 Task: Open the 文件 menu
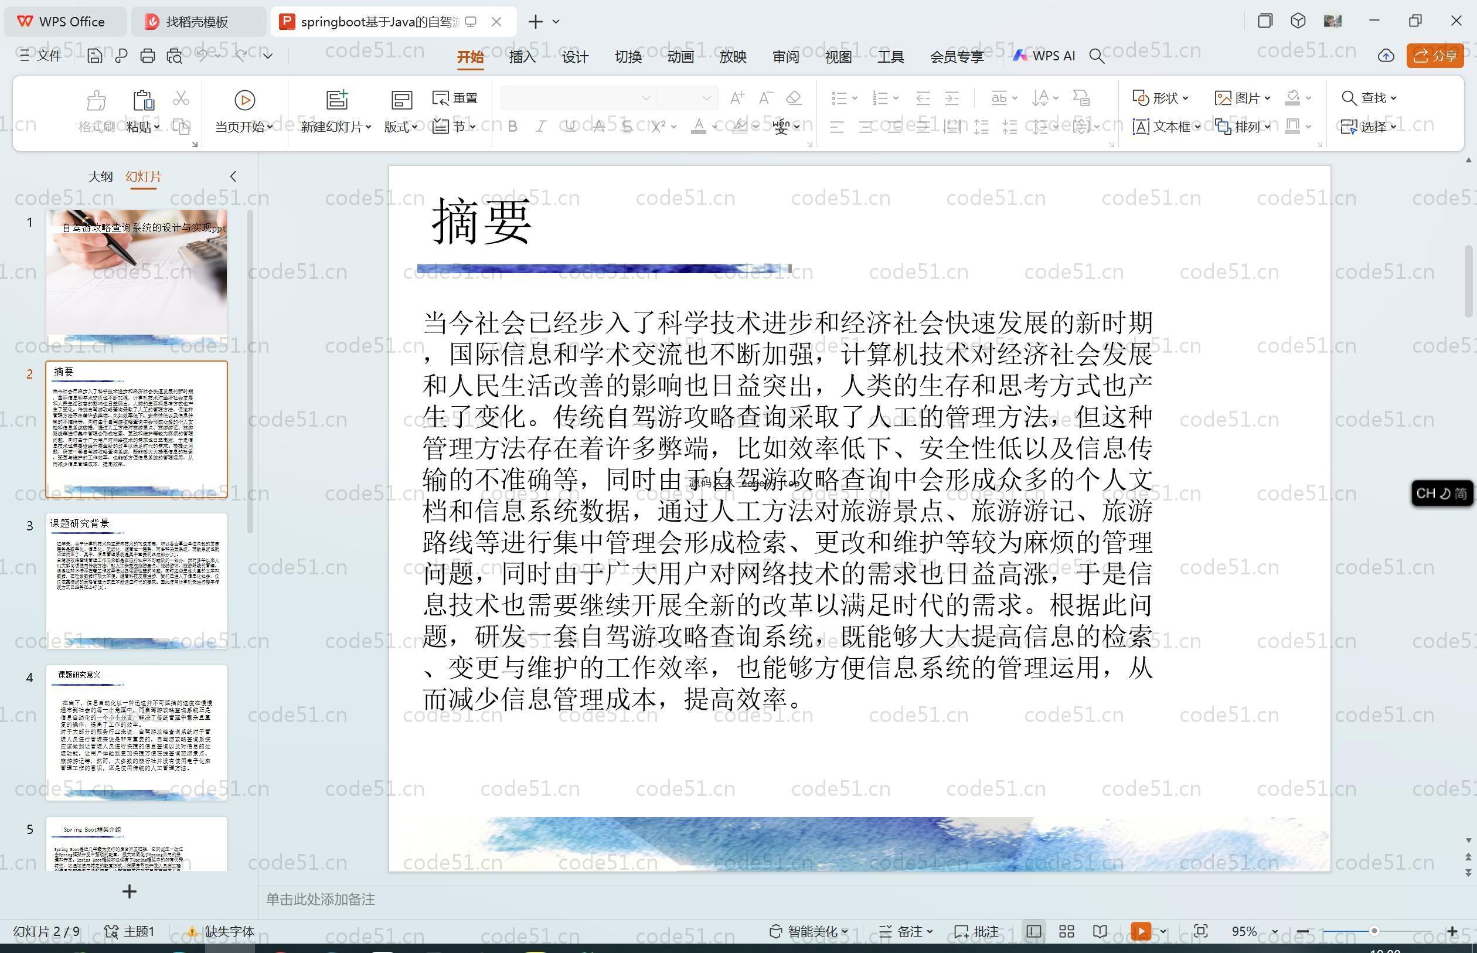tap(40, 56)
